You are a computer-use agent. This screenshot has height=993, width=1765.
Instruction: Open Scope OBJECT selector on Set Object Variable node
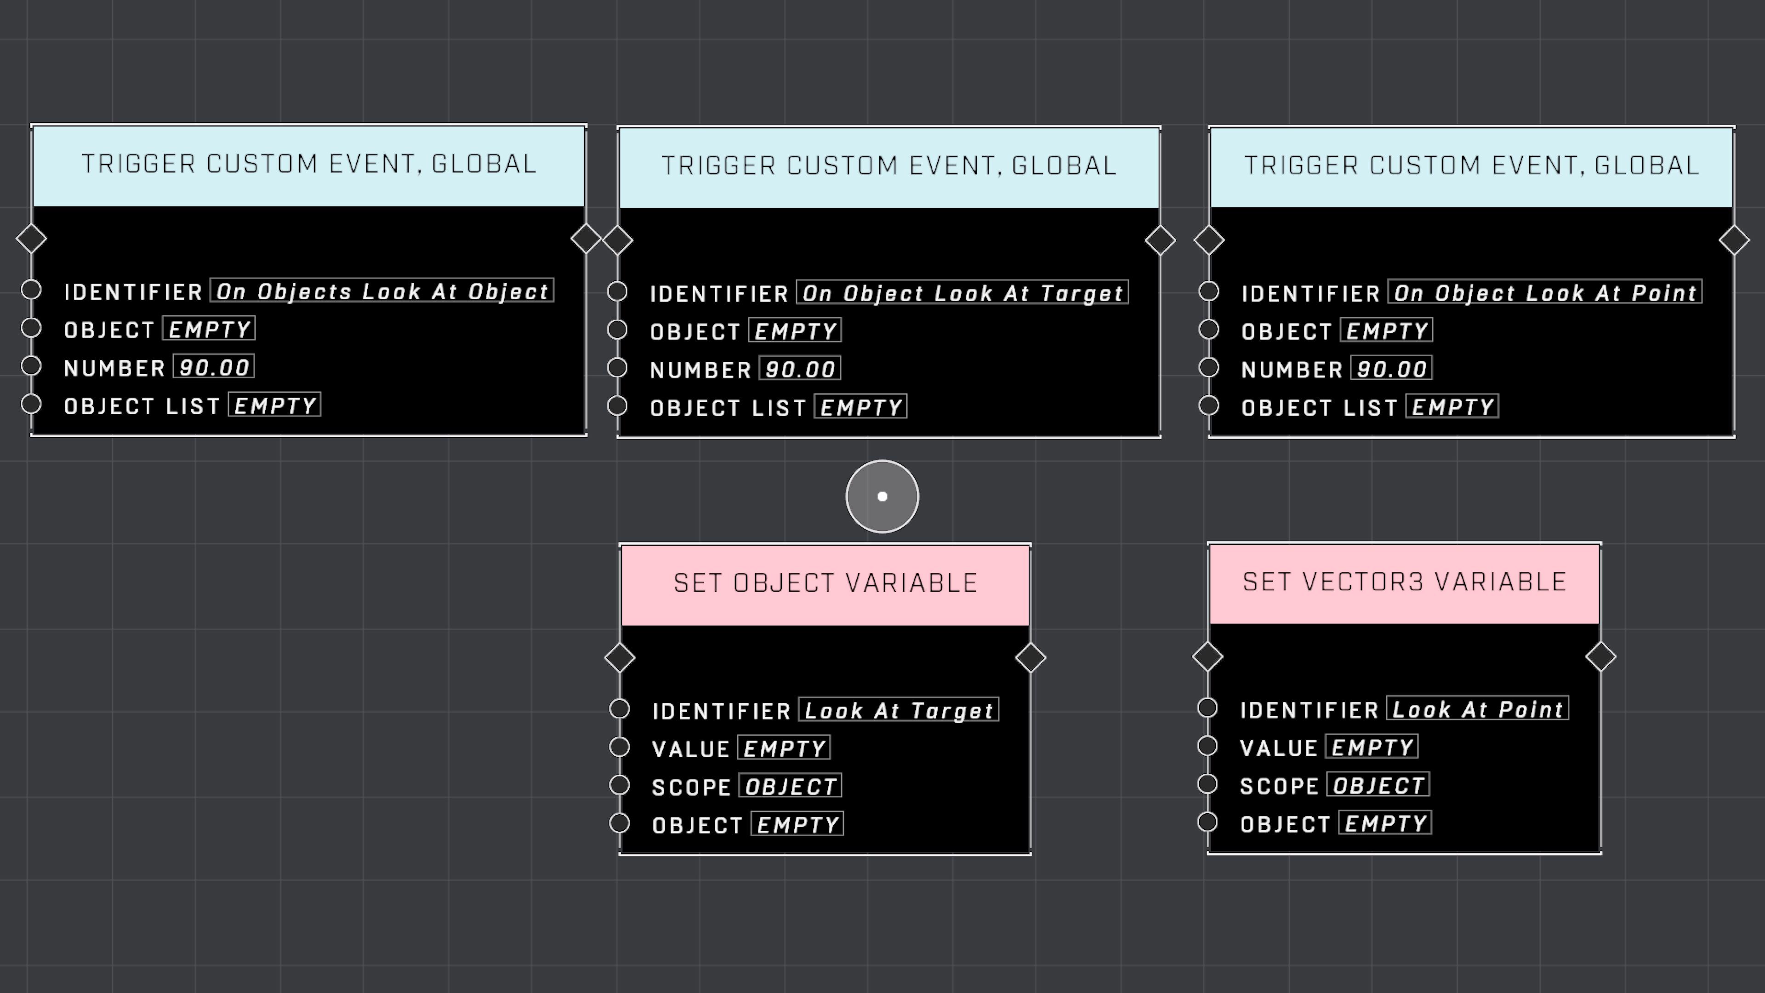click(791, 786)
